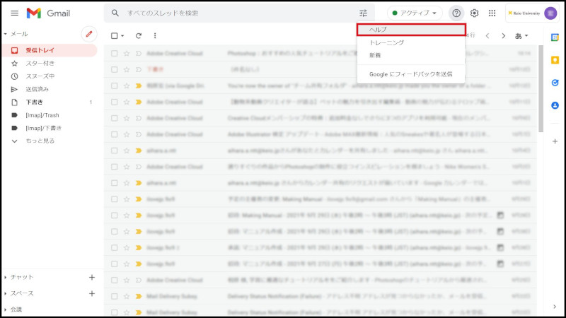566x318 pixels.
Task: Click the pencil compose icon
Action: tap(88, 33)
